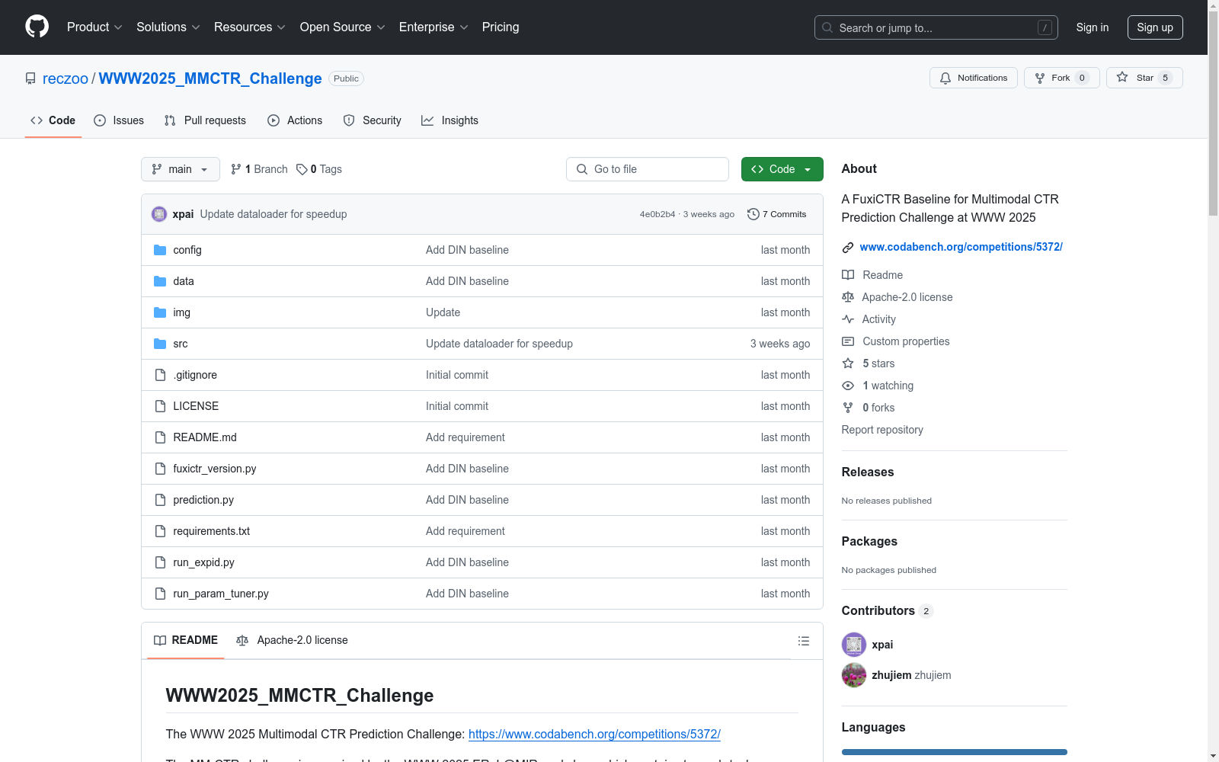Open the README outline list icon
The image size is (1219, 762).
point(803,641)
